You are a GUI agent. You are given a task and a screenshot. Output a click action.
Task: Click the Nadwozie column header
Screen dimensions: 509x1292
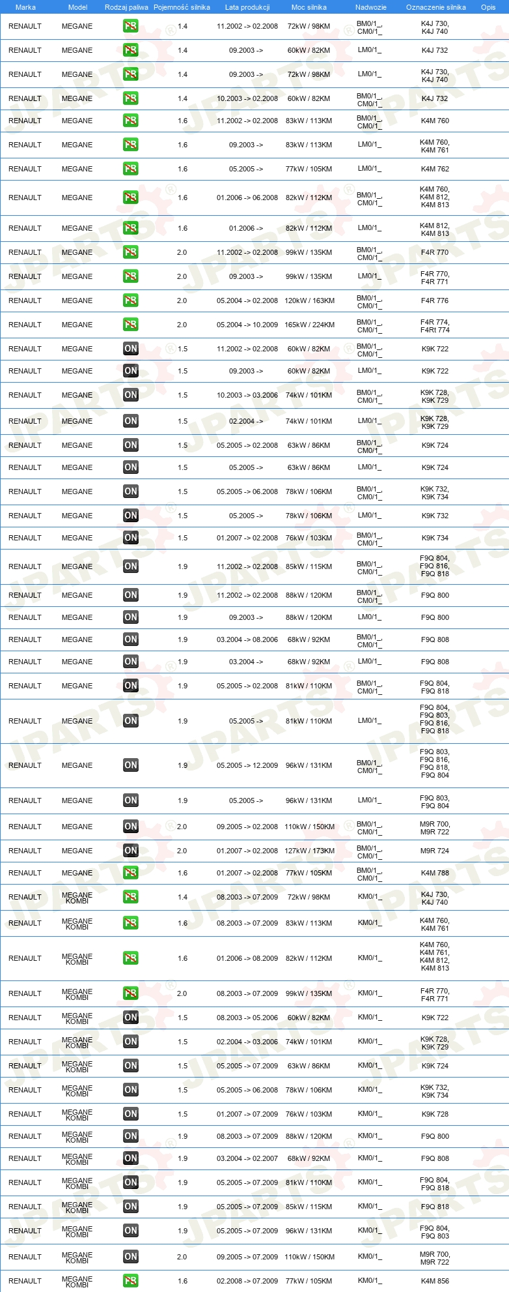click(x=371, y=7)
